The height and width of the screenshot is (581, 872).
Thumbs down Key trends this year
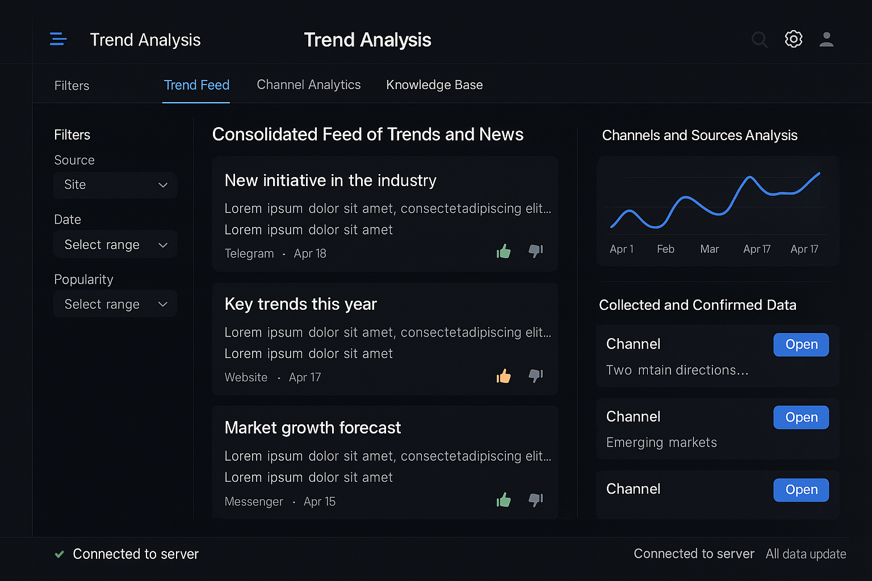(x=535, y=376)
